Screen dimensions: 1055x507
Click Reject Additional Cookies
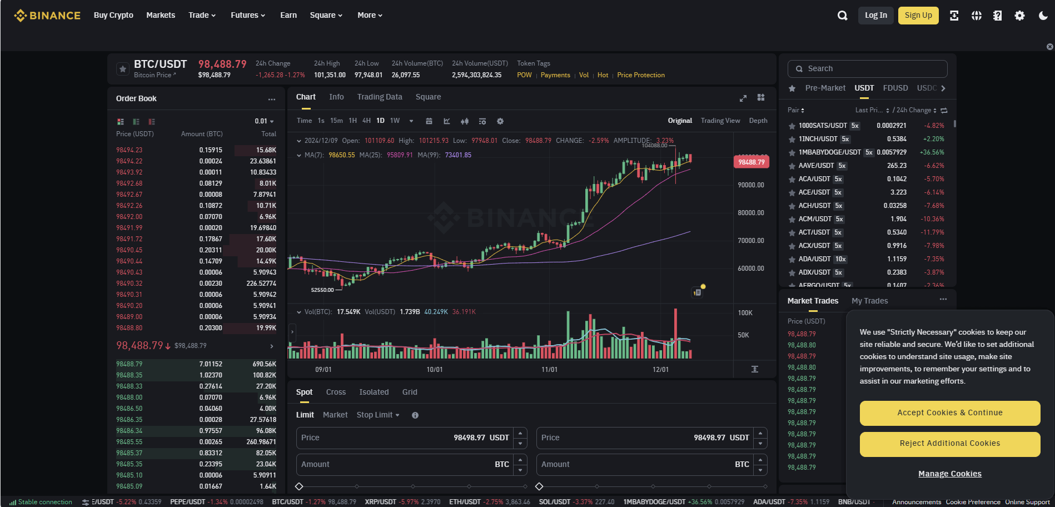tap(950, 444)
